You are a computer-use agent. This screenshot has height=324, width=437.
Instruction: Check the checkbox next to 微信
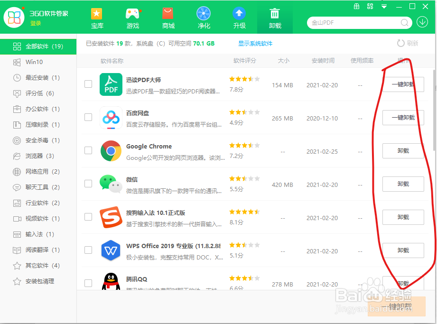click(88, 184)
